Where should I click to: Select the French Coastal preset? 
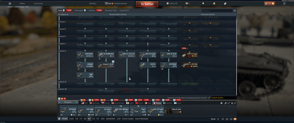[128, 119]
